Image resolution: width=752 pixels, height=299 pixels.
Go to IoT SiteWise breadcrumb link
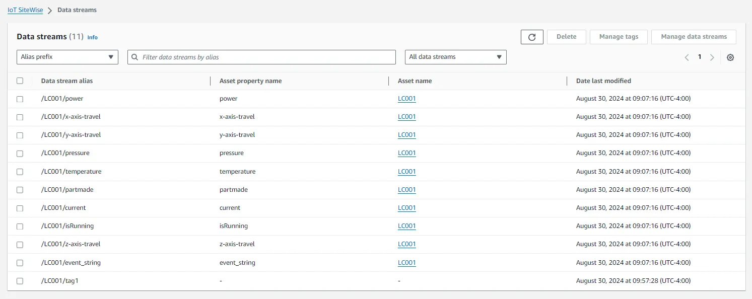tap(25, 10)
